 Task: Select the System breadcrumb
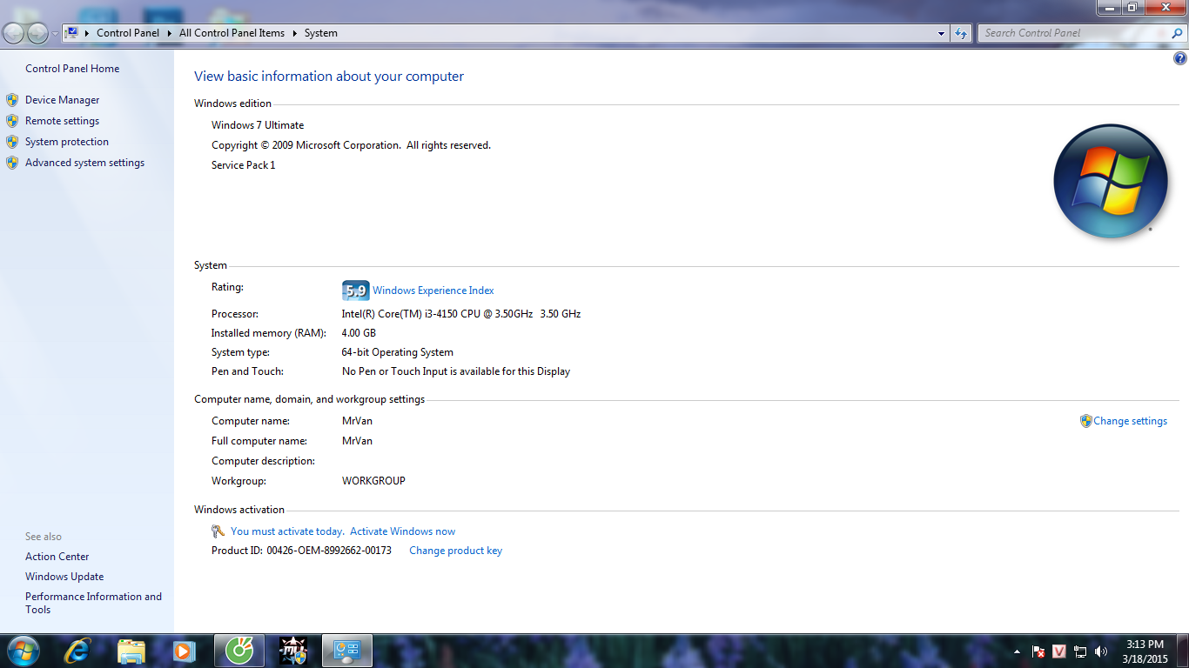point(321,33)
